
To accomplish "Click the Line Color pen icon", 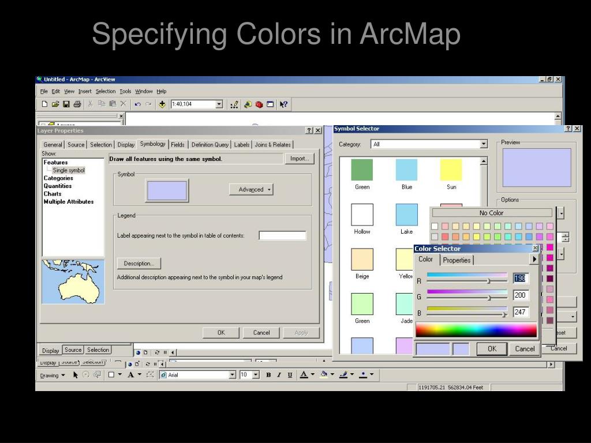I will [x=343, y=375].
